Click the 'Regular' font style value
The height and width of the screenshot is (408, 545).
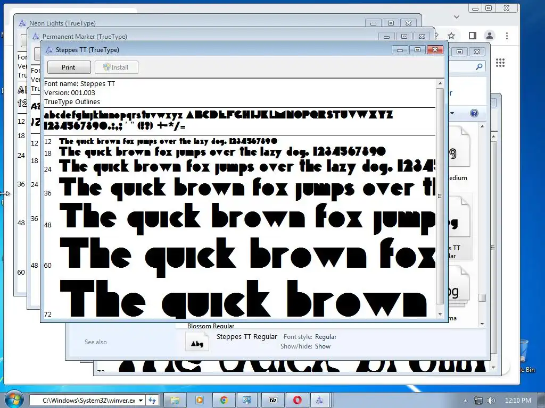[x=326, y=337]
